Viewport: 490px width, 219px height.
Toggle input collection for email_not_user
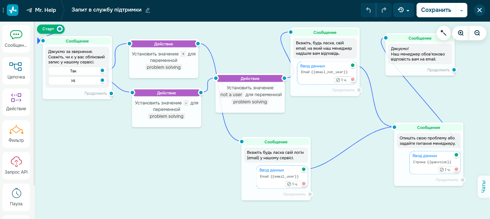pos(353,66)
